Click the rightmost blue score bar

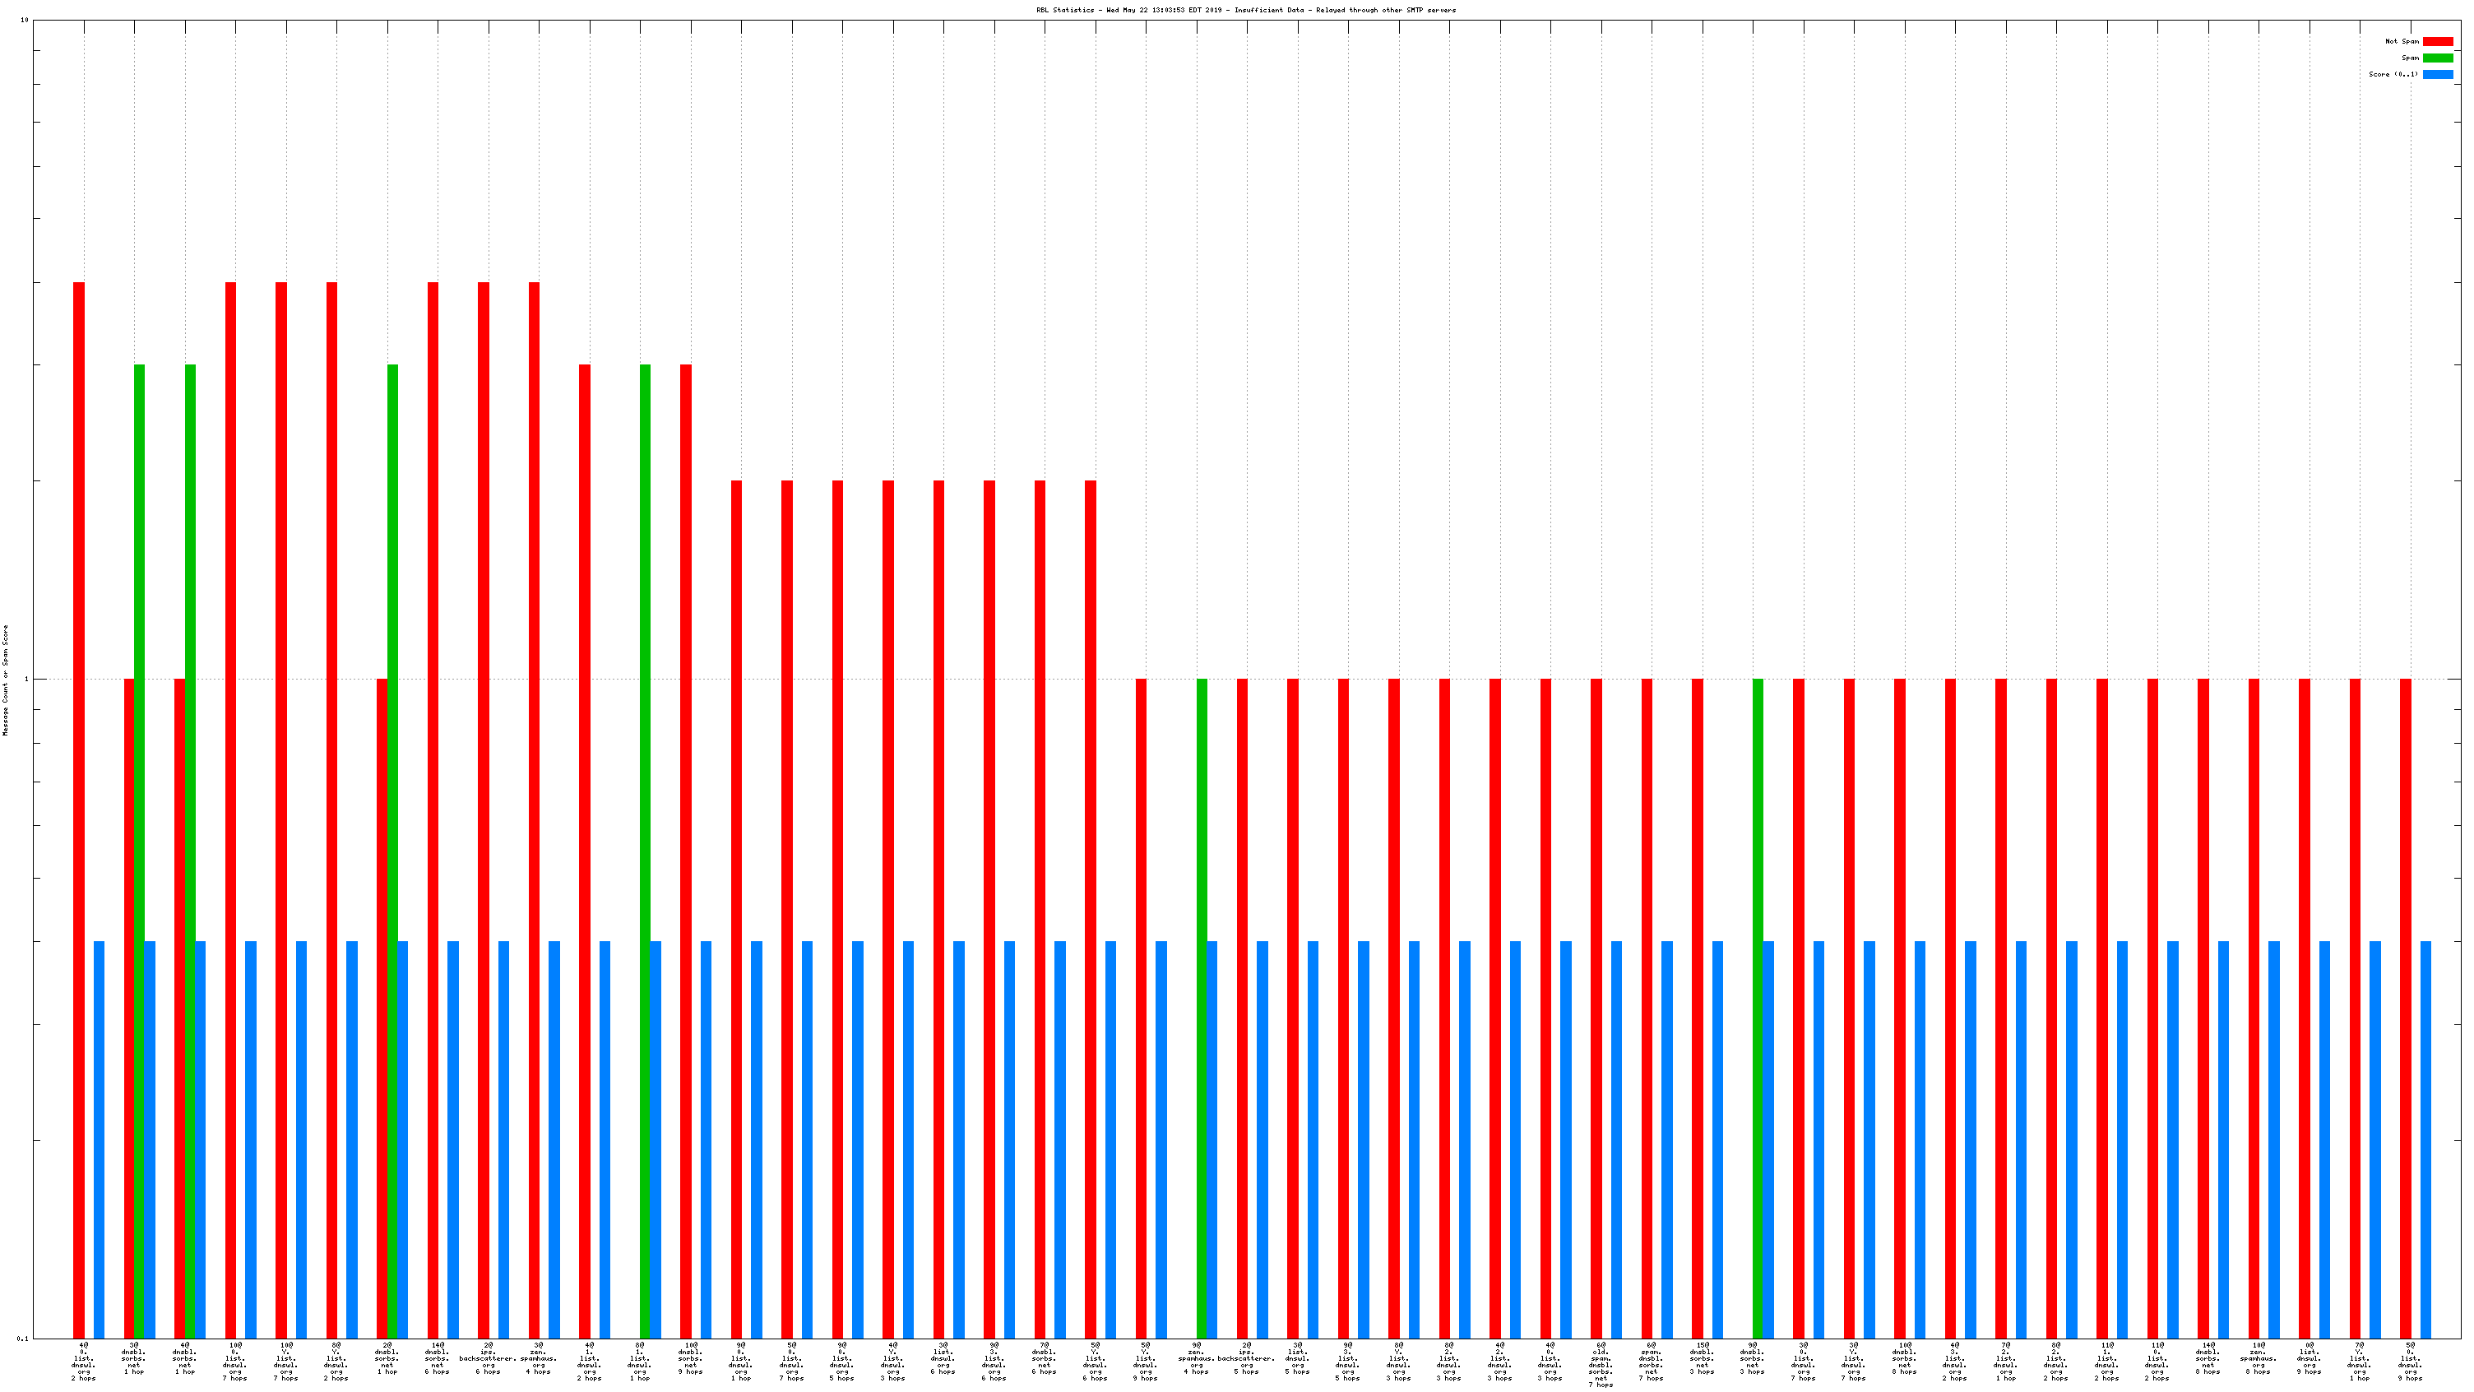point(2426,1139)
